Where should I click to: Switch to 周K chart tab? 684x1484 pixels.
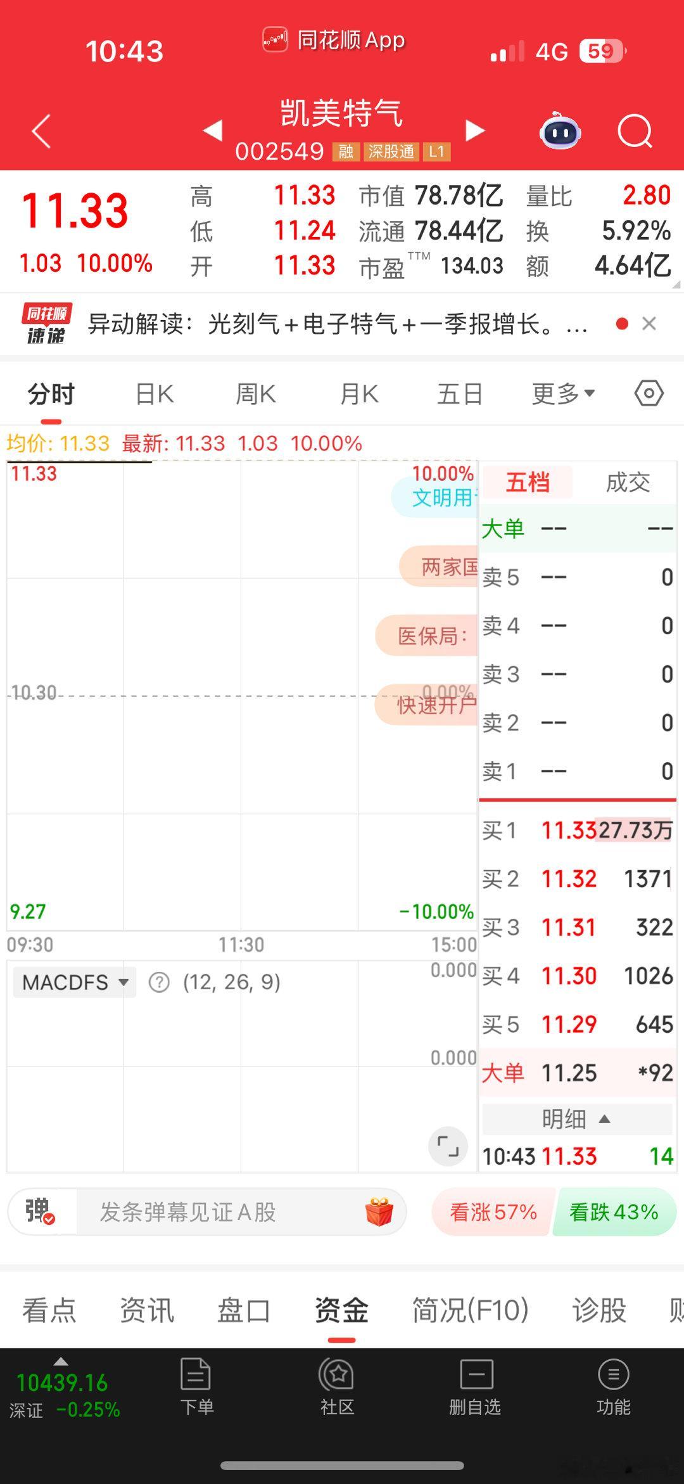[x=256, y=394]
